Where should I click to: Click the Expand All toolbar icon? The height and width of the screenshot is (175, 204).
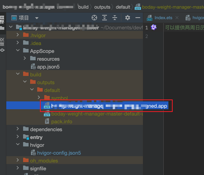point(105,18)
